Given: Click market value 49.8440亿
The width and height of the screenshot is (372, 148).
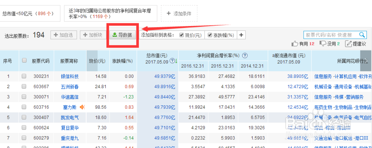Looking at the screenshot, I should coord(165,97).
